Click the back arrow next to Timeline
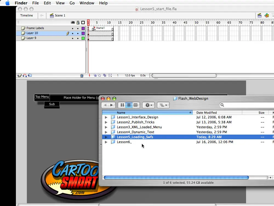274x206 pixels. 42,15
